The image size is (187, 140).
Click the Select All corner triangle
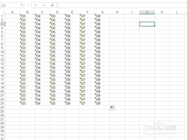click(3, 12)
